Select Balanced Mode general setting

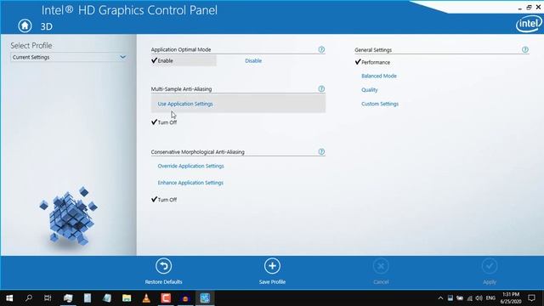pos(379,76)
